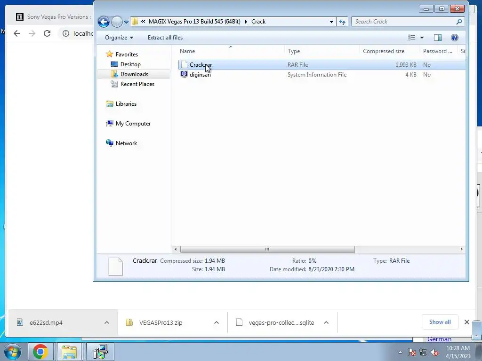The image size is (482, 361).
Task: Show hidden system tray icons
Action: coord(400,353)
